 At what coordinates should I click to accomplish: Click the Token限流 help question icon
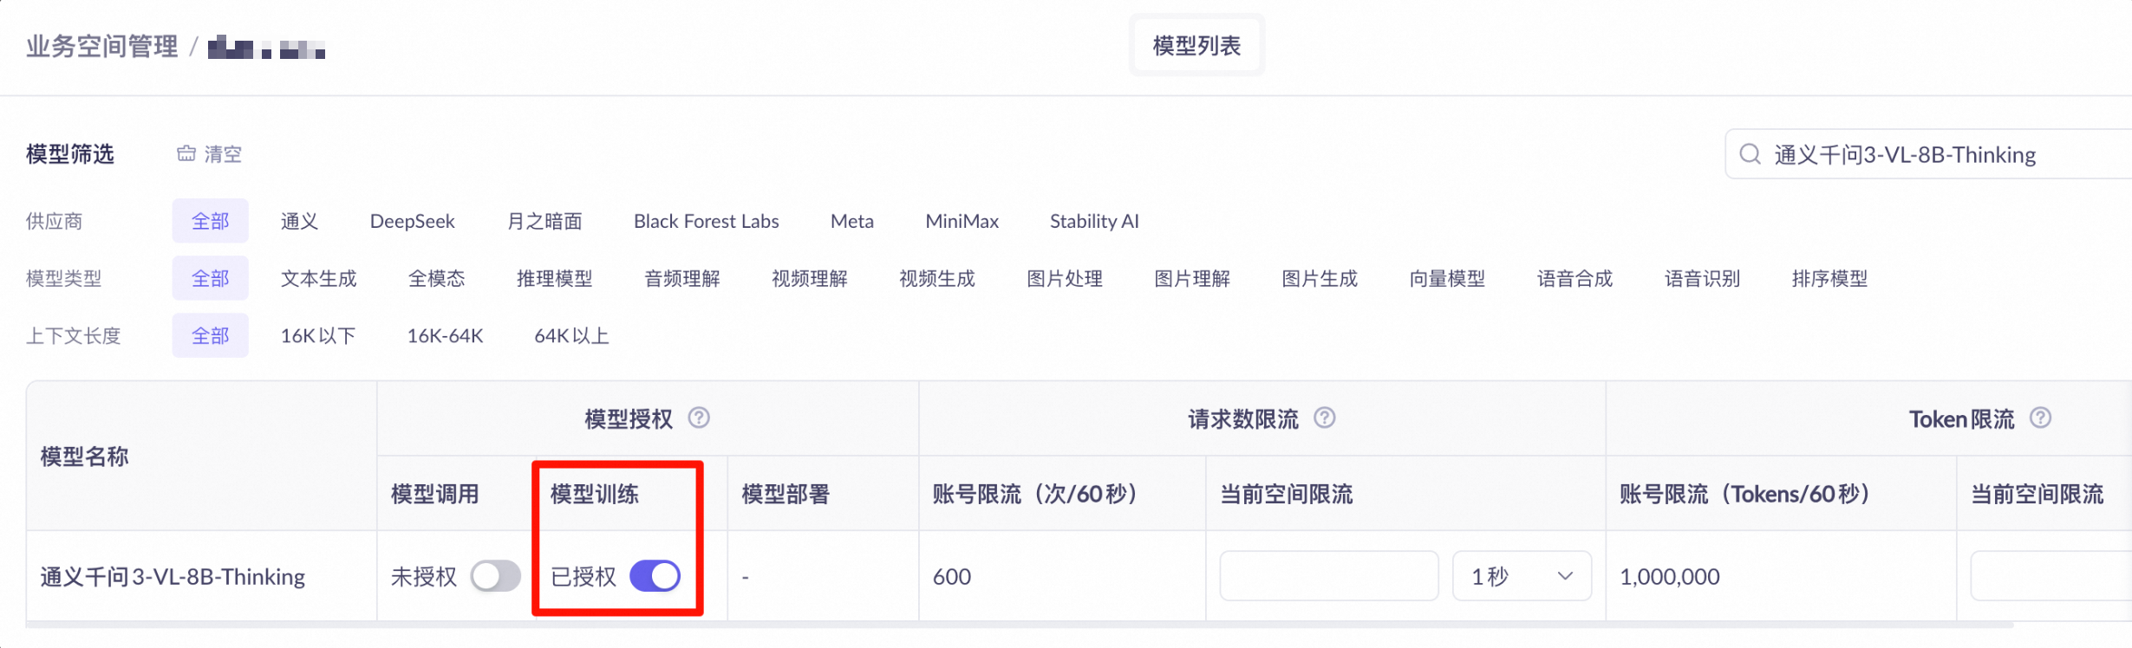[x=2040, y=418]
